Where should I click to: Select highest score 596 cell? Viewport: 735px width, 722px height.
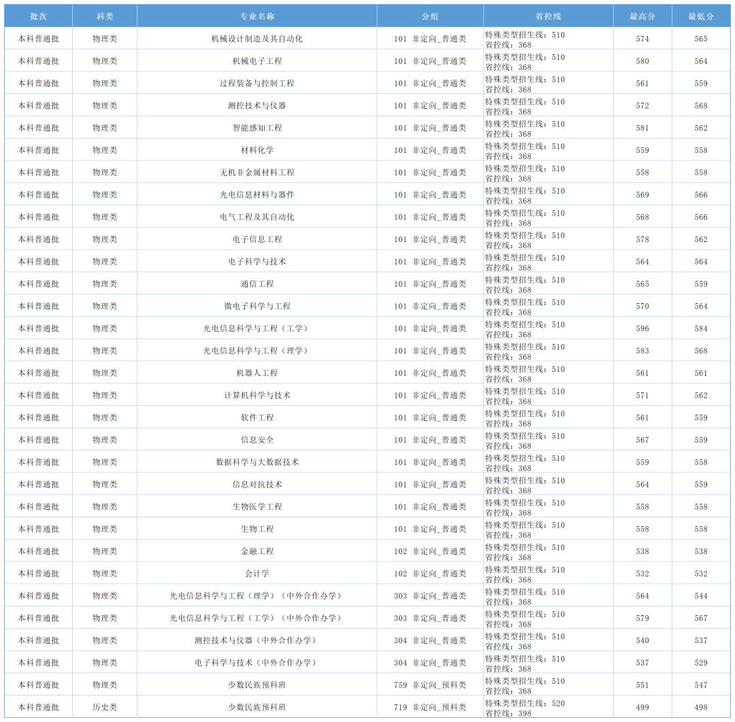point(642,328)
